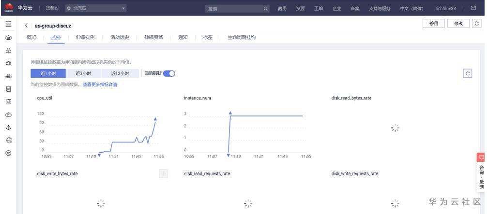Click the instance_num minimum marker triangle

(228, 155)
